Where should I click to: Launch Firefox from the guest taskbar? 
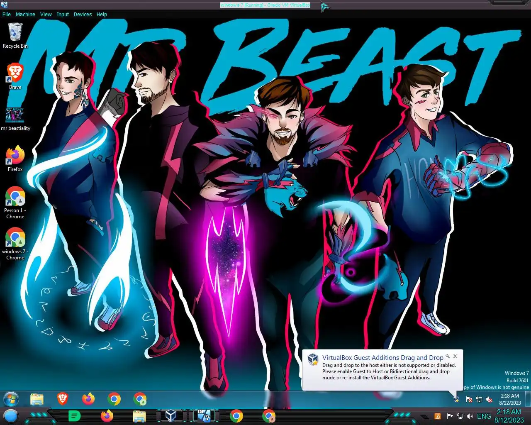pyautogui.click(x=88, y=399)
